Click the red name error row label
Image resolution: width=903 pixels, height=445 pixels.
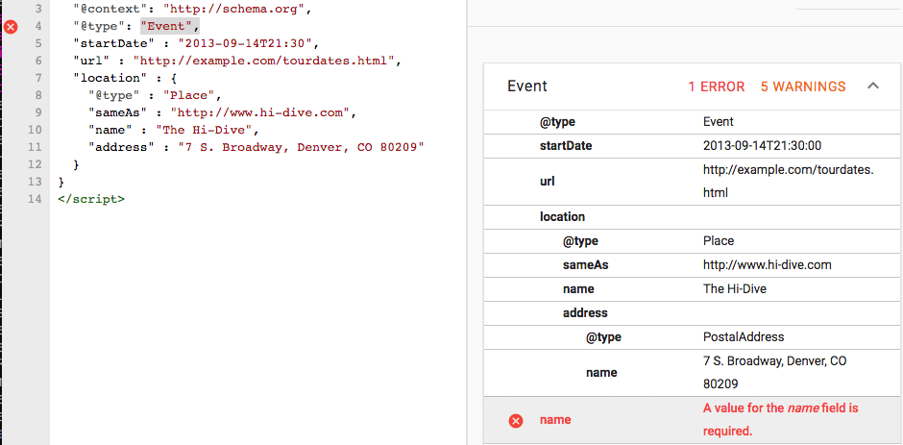pos(555,420)
